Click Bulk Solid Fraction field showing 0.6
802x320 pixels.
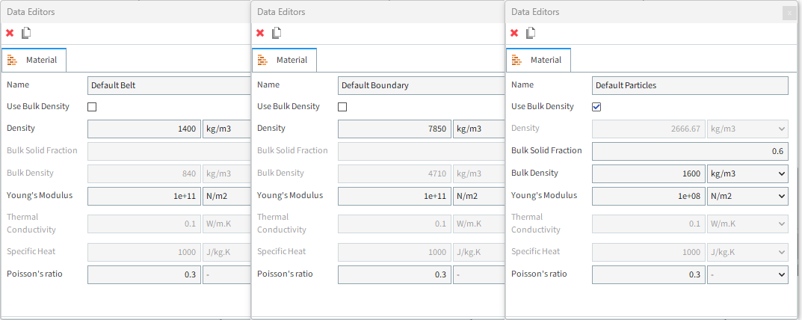pyautogui.click(x=690, y=152)
